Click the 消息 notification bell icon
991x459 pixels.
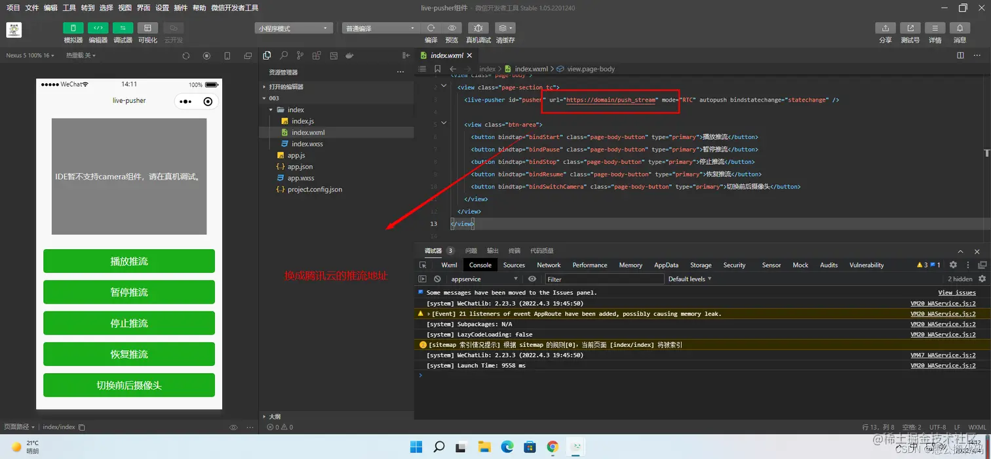[x=960, y=28]
